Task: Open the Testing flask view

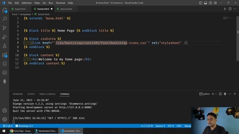Action: (x=4, y=46)
